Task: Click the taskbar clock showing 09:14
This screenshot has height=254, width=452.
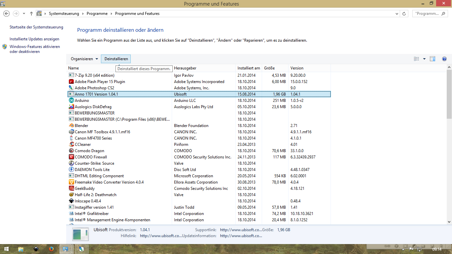Action: click(437, 249)
